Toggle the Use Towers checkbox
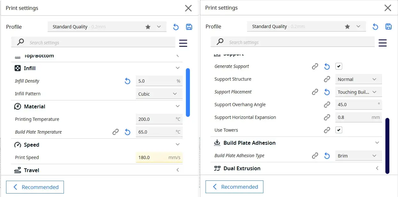 point(339,130)
